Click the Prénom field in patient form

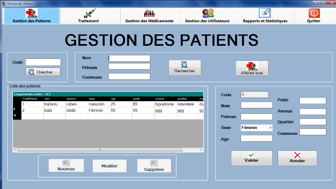(257, 117)
